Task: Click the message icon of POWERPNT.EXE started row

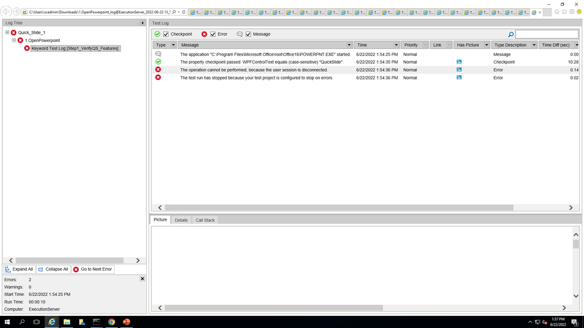Action: point(158,54)
